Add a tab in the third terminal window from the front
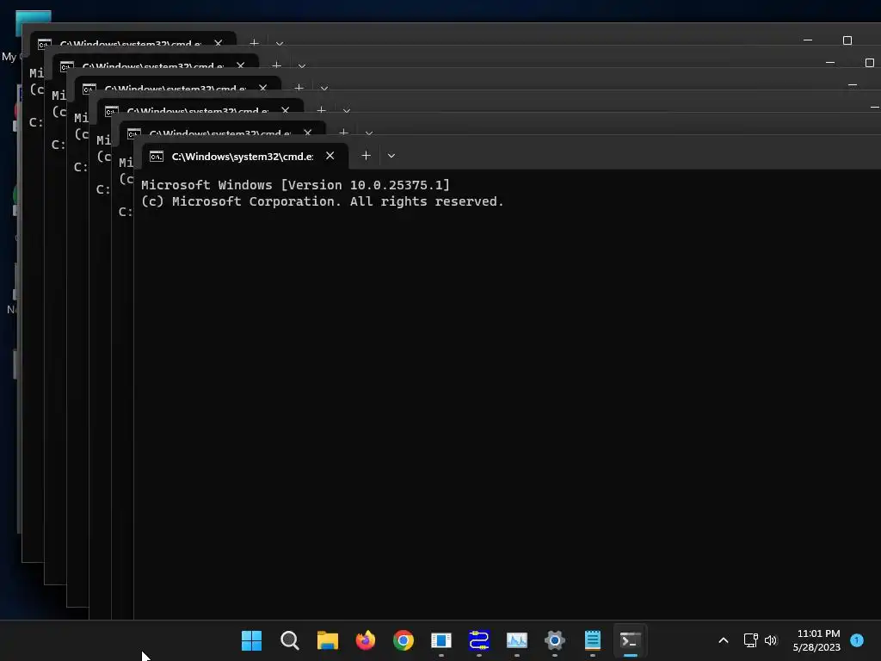881x661 pixels. [x=322, y=110]
